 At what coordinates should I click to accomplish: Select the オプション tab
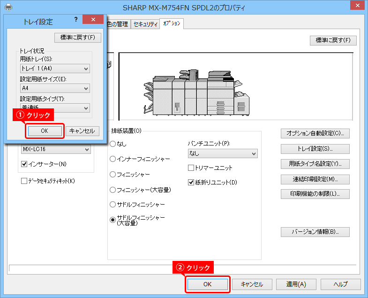point(172,23)
